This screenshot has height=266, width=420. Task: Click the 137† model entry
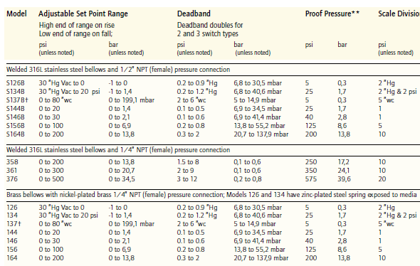[14, 224]
